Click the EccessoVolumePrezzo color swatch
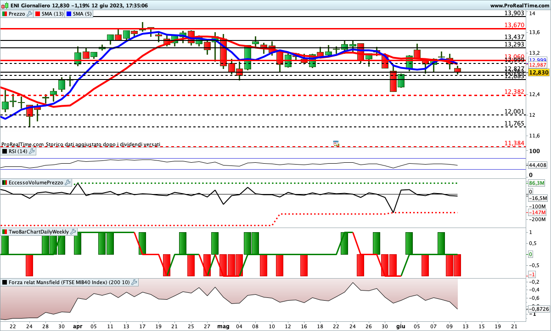This screenshot has height=331, width=551. [x=5, y=183]
